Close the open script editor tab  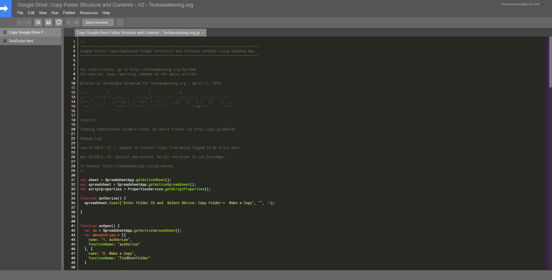click(x=203, y=32)
